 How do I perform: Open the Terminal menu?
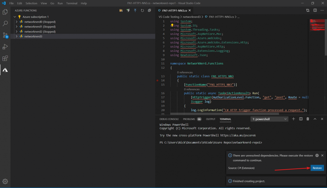tap(72, 3)
